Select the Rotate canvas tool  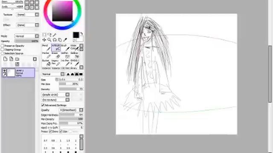click(55, 40)
